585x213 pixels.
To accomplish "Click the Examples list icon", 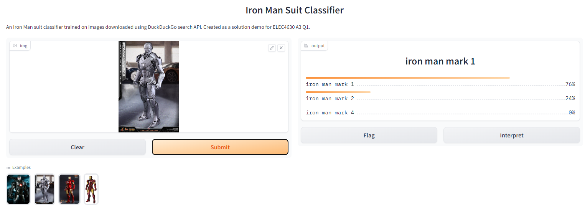I will point(8,167).
